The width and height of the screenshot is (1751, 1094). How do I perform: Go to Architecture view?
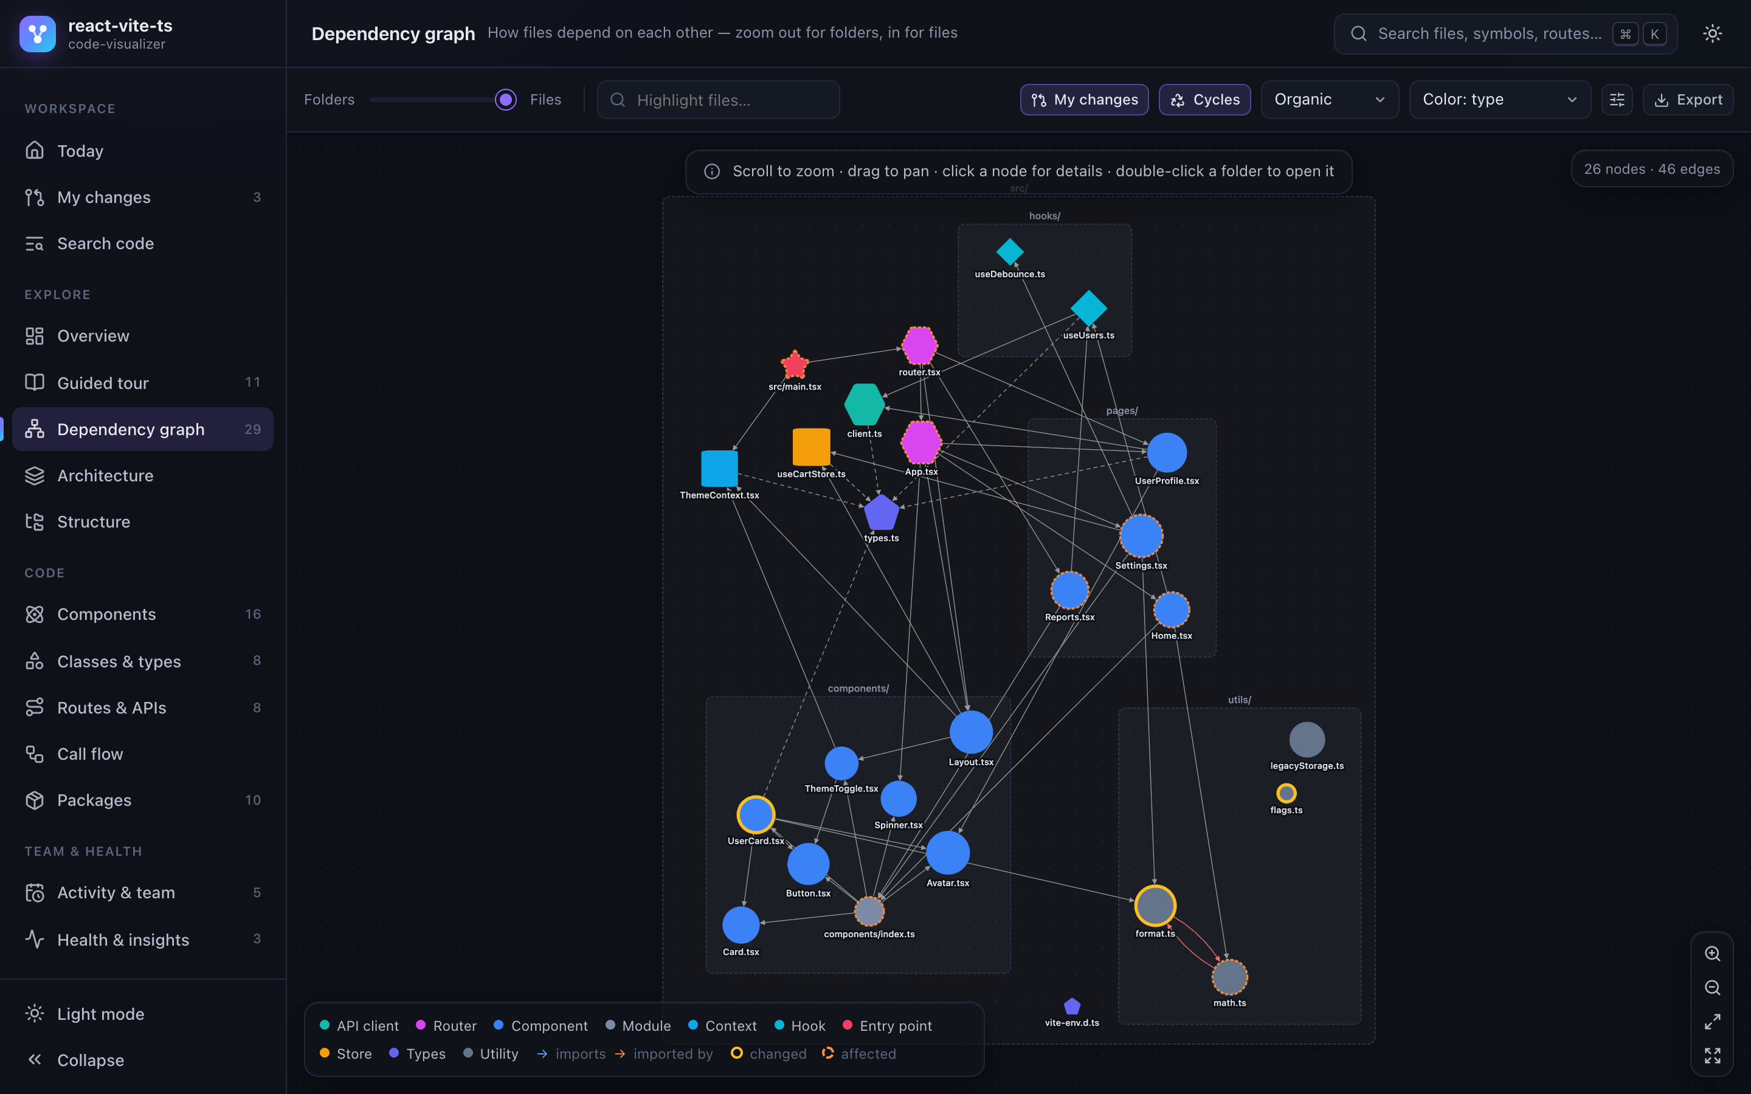(x=143, y=475)
